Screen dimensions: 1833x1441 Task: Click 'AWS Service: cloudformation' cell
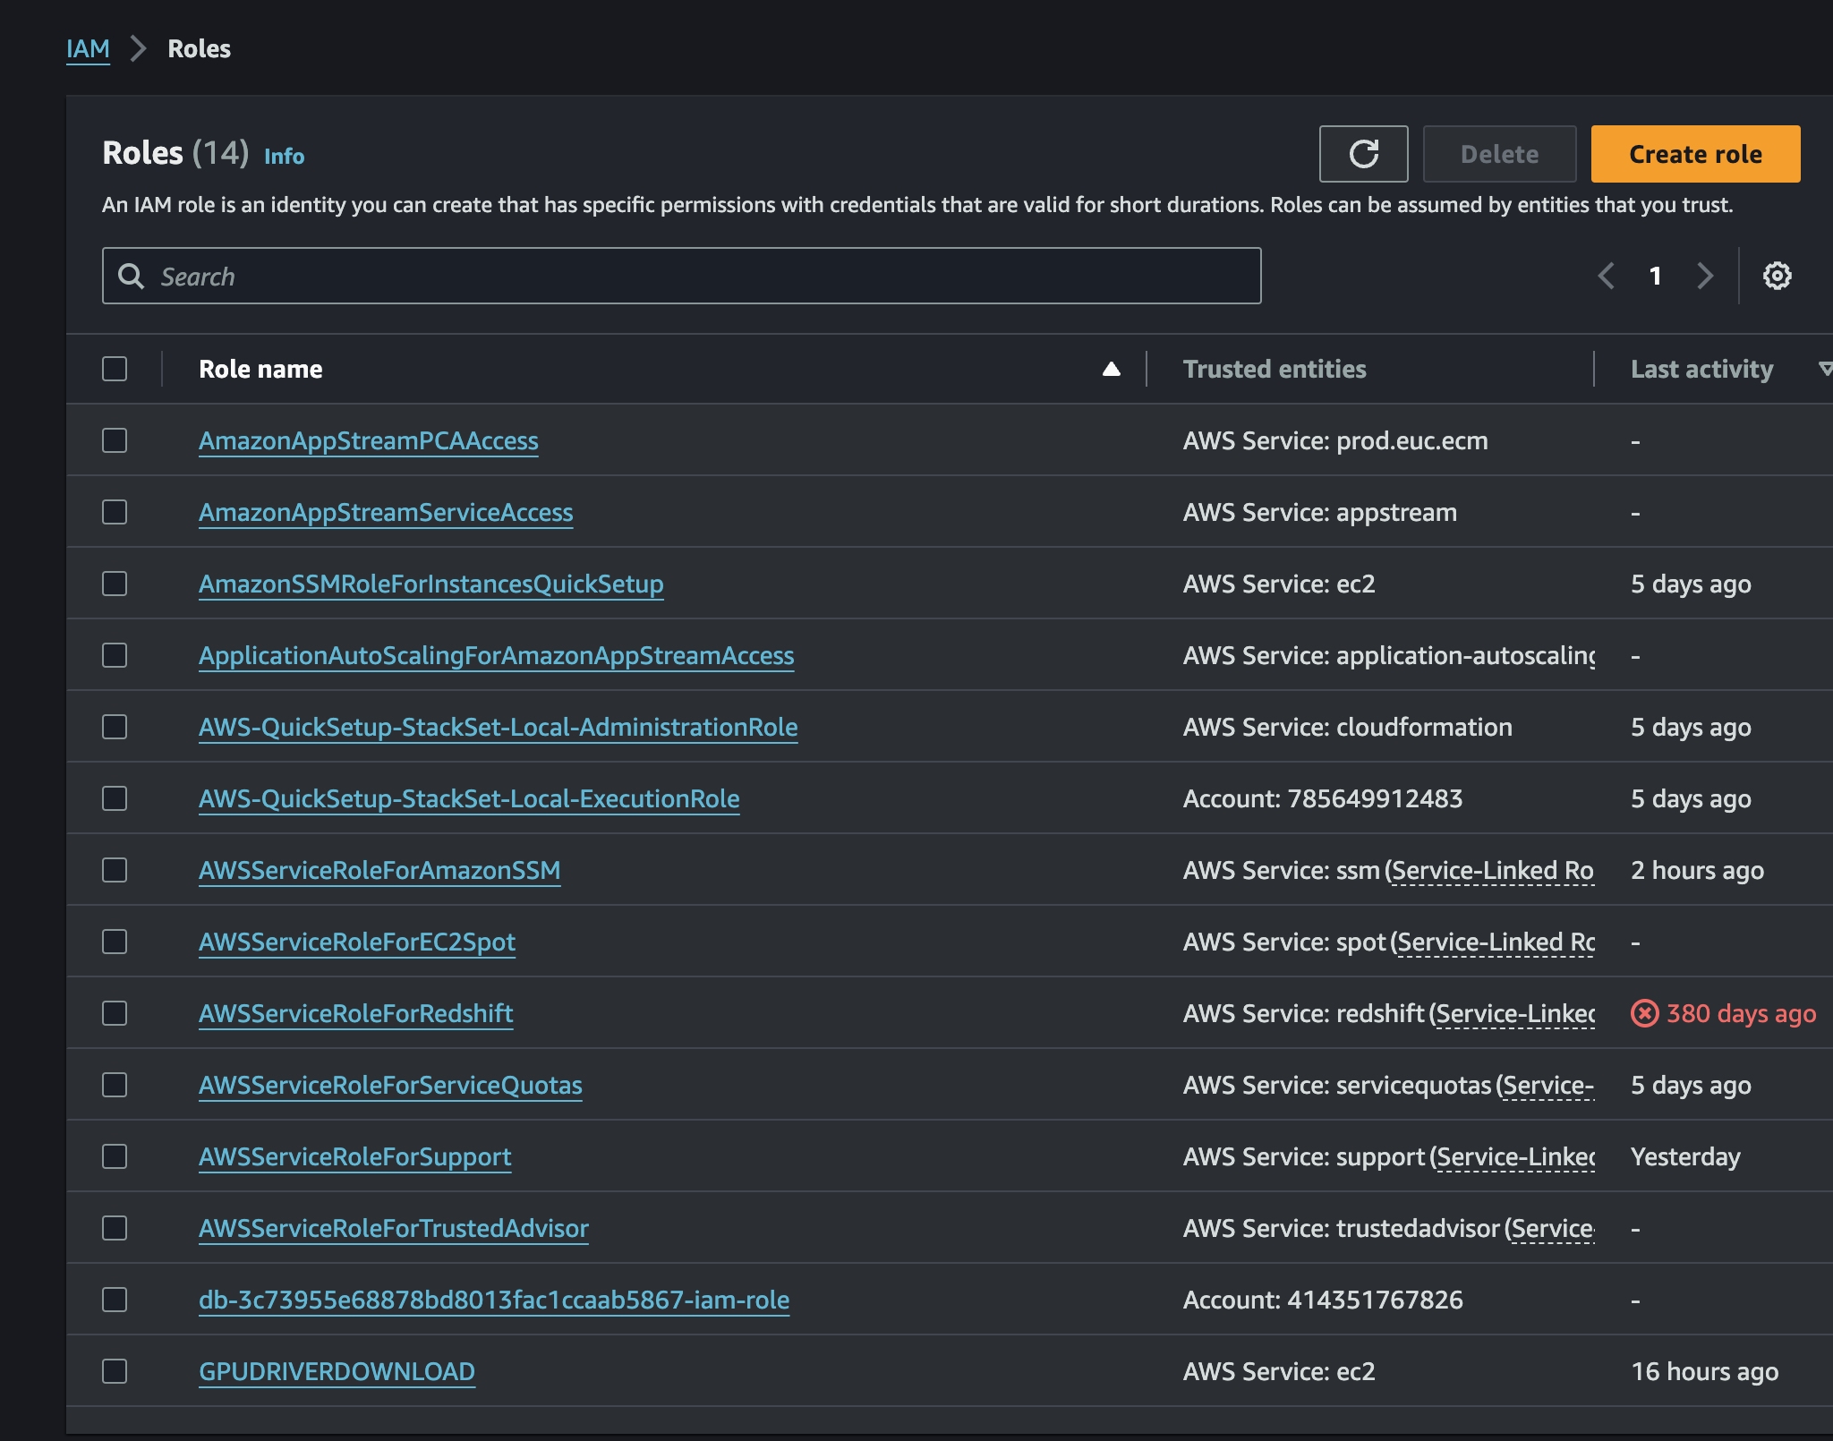pos(1347,727)
